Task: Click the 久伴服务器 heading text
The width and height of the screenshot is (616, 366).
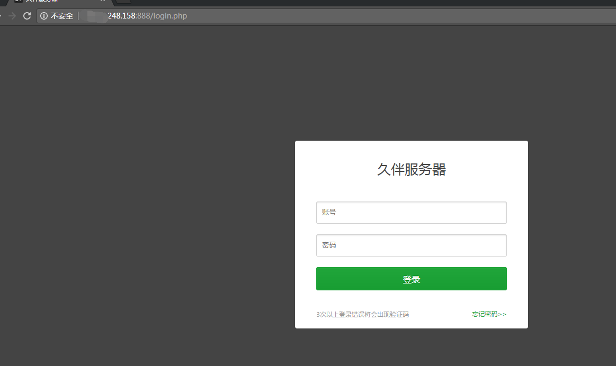Action: pyautogui.click(x=412, y=169)
